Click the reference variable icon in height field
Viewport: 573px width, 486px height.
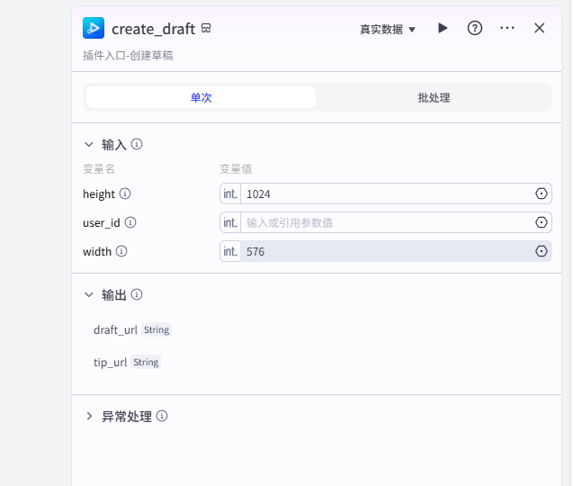pos(542,193)
